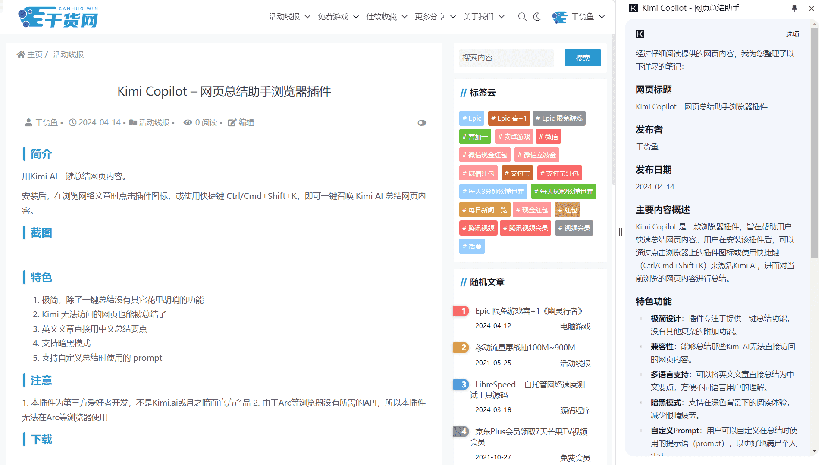
Task: Click the Kimi K logo in panel title bar
Action: point(634,8)
